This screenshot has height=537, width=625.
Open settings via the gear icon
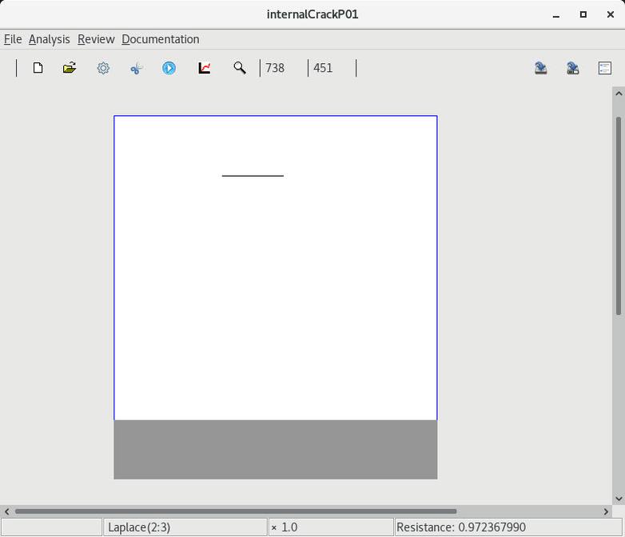point(103,68)
